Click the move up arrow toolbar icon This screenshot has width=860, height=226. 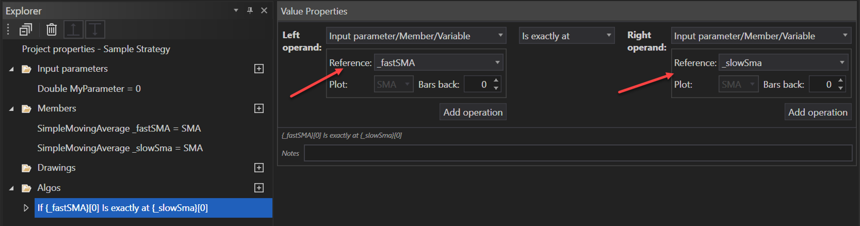coord(74,30)
